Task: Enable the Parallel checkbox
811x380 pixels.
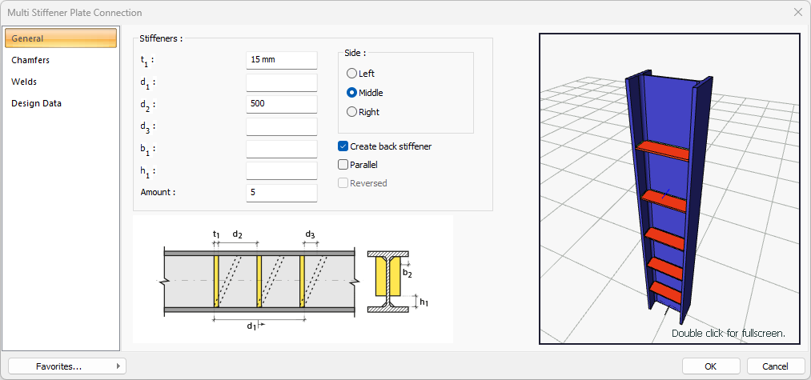Action: [343, 165]
